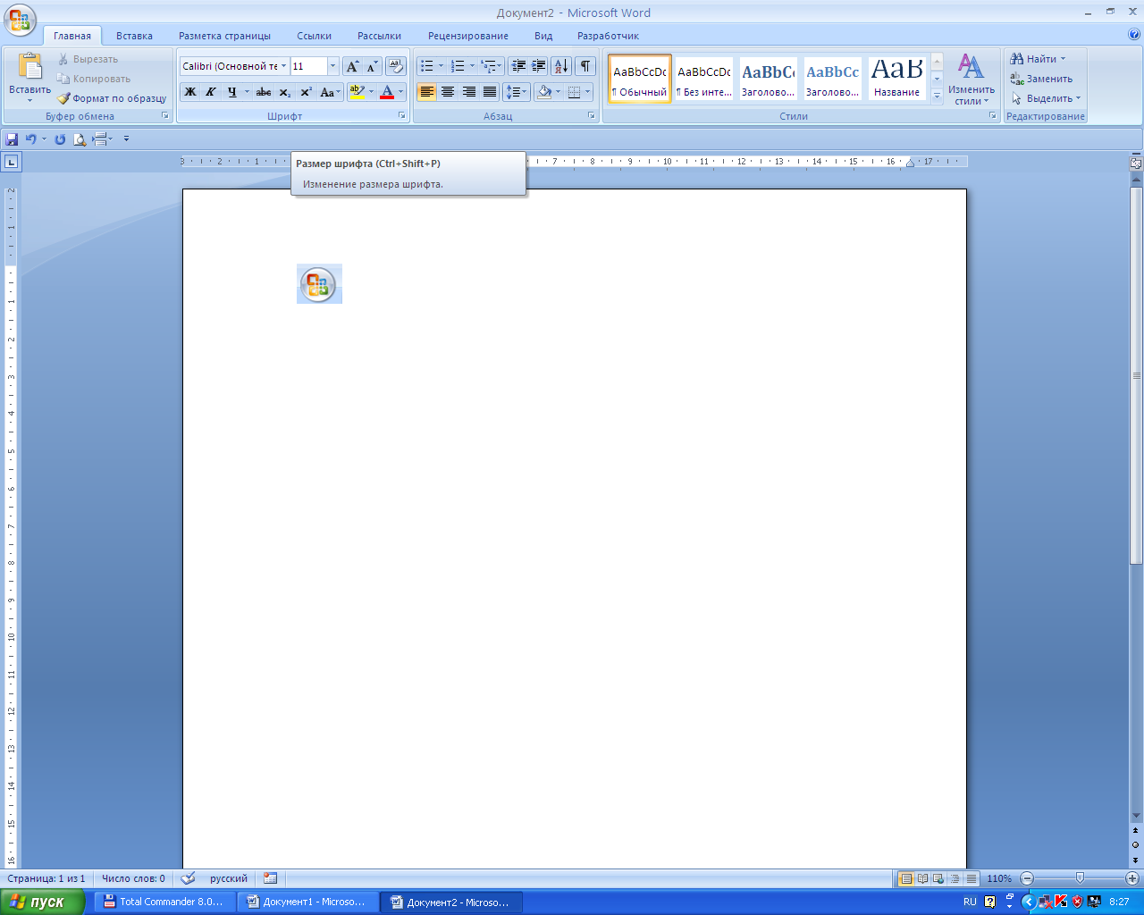
Task: Click the Decrease Indent icon
Action: click(x=518, y=66)
